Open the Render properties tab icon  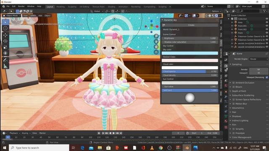point(226,66)
